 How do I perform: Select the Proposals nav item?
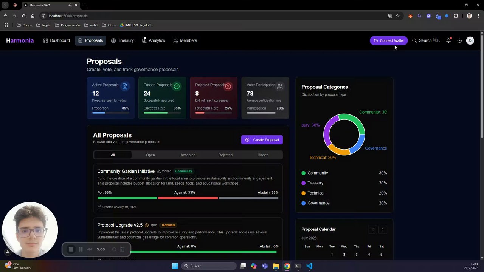[90, 40]
